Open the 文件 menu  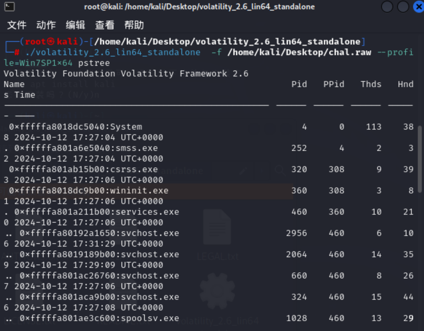[17, 25]
